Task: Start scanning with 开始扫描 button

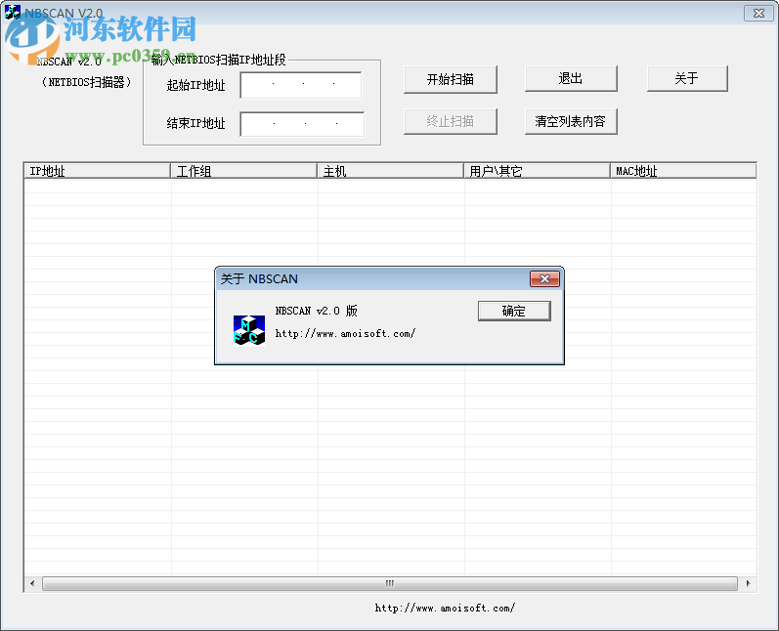Action: click(451, 79)
